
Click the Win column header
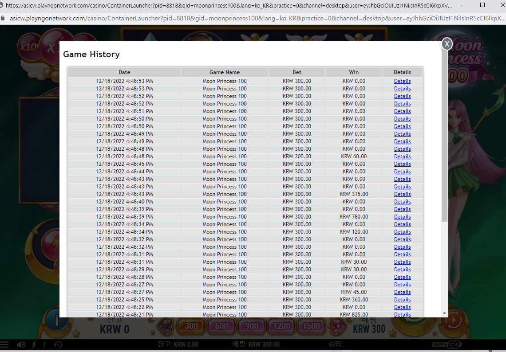click(x=354, y=72)
